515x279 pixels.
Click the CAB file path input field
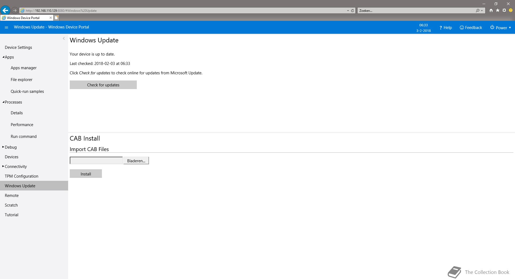(96, 160)
